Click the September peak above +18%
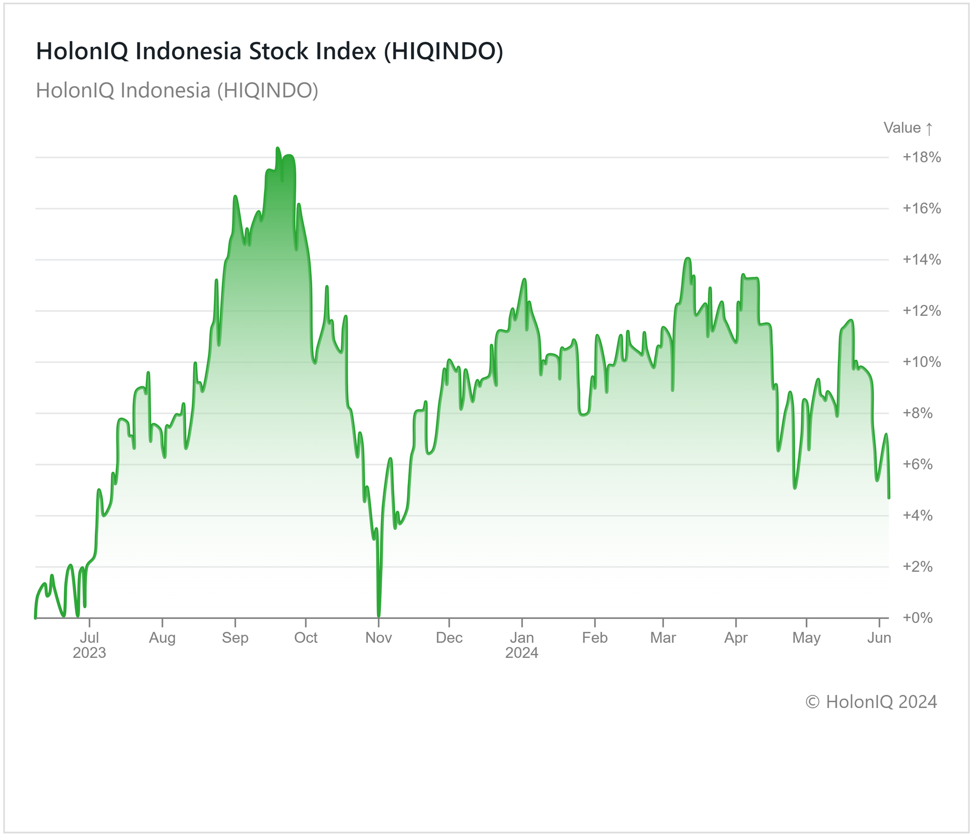This screenshot has height=836, width=973. 277,148
